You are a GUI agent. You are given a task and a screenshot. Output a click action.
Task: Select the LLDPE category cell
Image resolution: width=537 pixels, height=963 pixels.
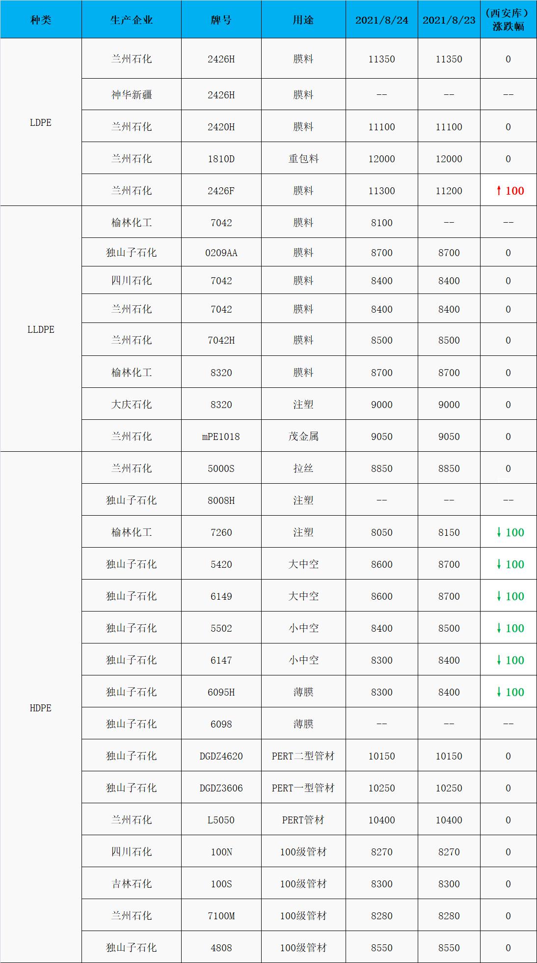click(x=41, y=329)
